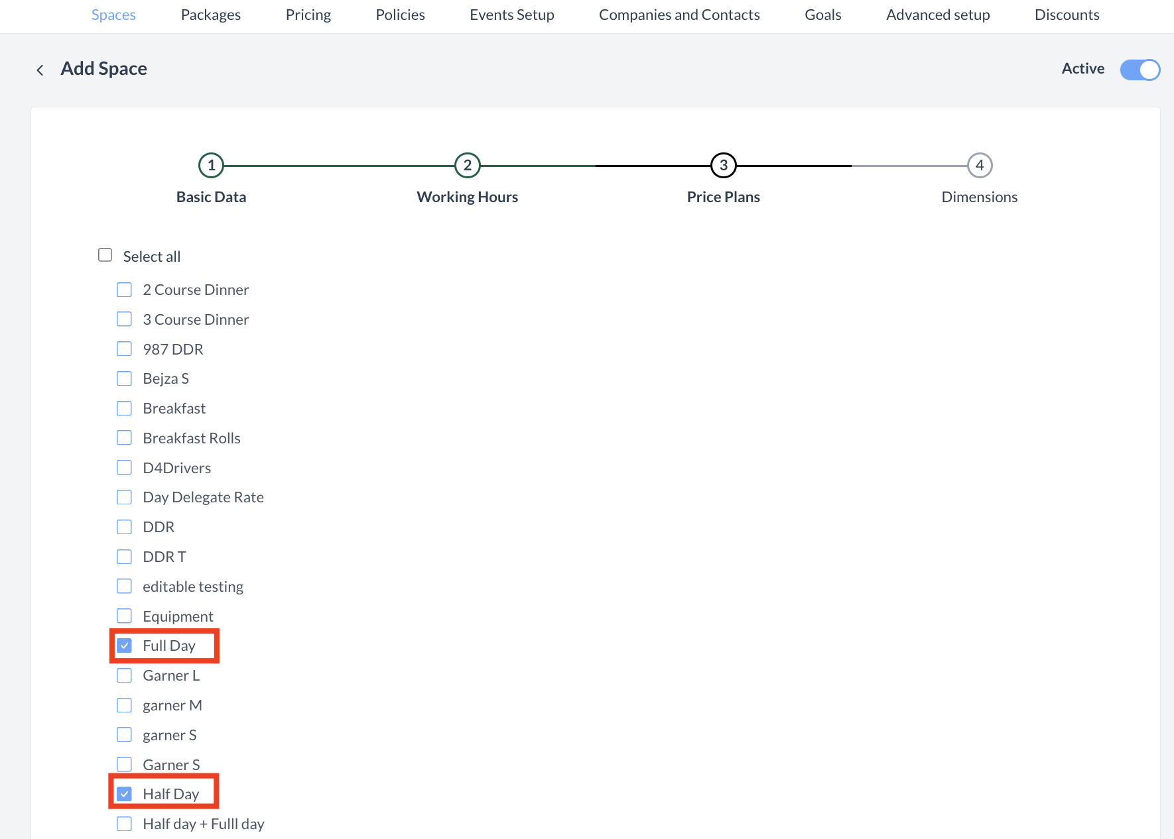The image size is (1174, 839).
Task: Navigate to the Discounts tab
Action: click(x=1067, y=15)
